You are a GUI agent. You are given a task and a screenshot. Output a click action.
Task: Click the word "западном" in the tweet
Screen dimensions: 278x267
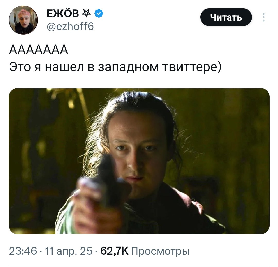coord(128,68)
